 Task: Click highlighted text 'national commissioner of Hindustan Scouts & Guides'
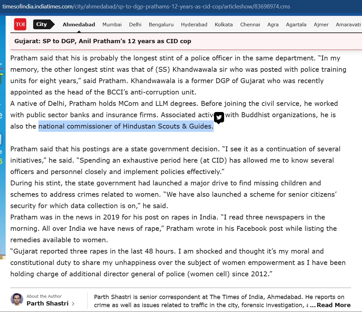[x=126, y=126]
